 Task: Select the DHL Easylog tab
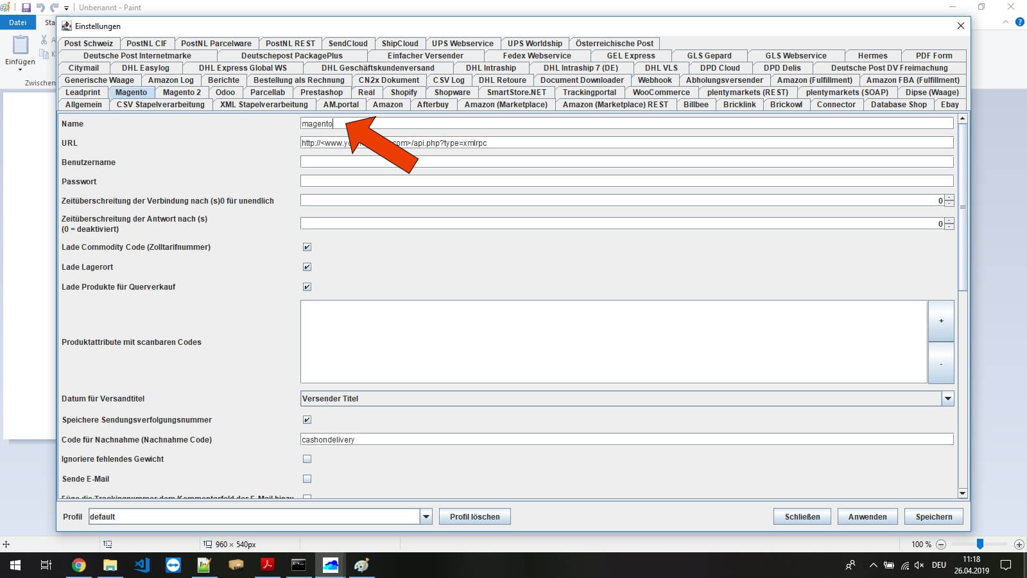(146, 68)
